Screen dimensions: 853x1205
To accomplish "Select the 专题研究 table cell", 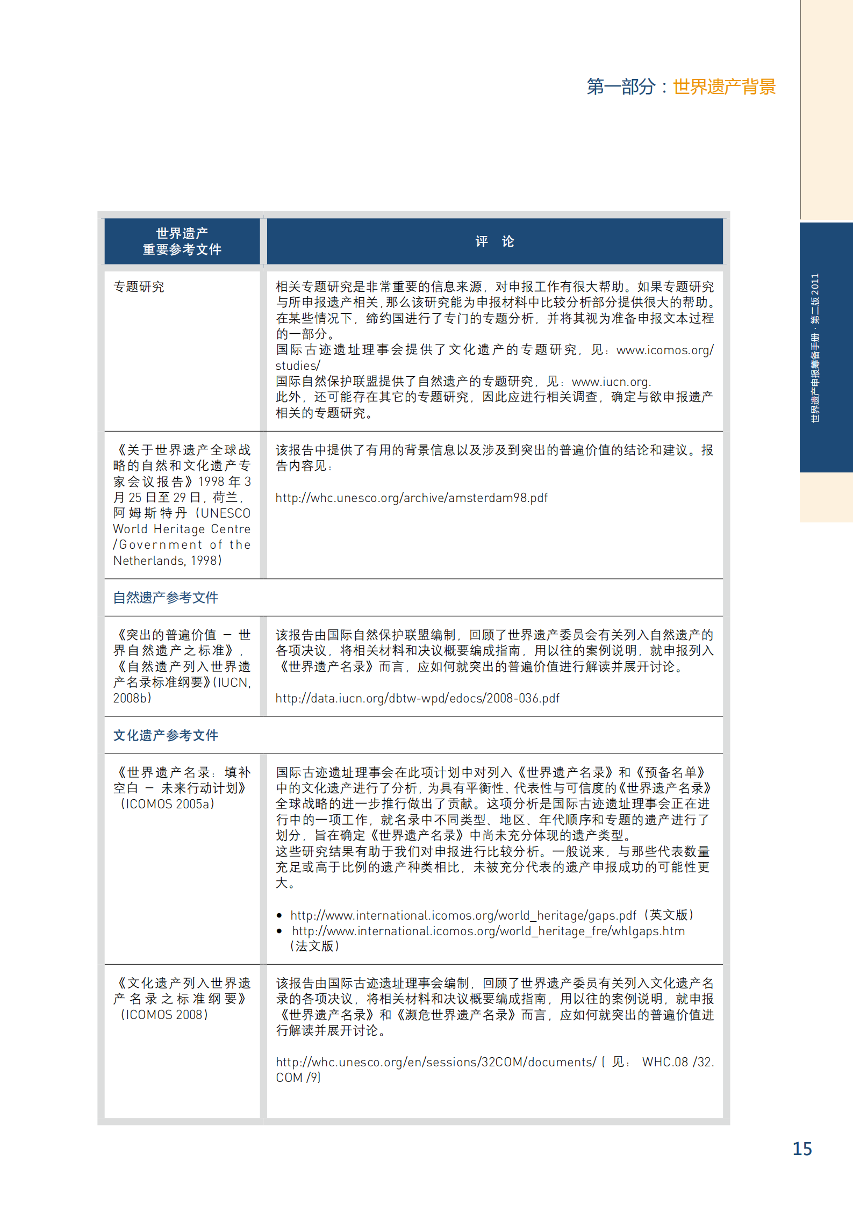I will (139, 287).
